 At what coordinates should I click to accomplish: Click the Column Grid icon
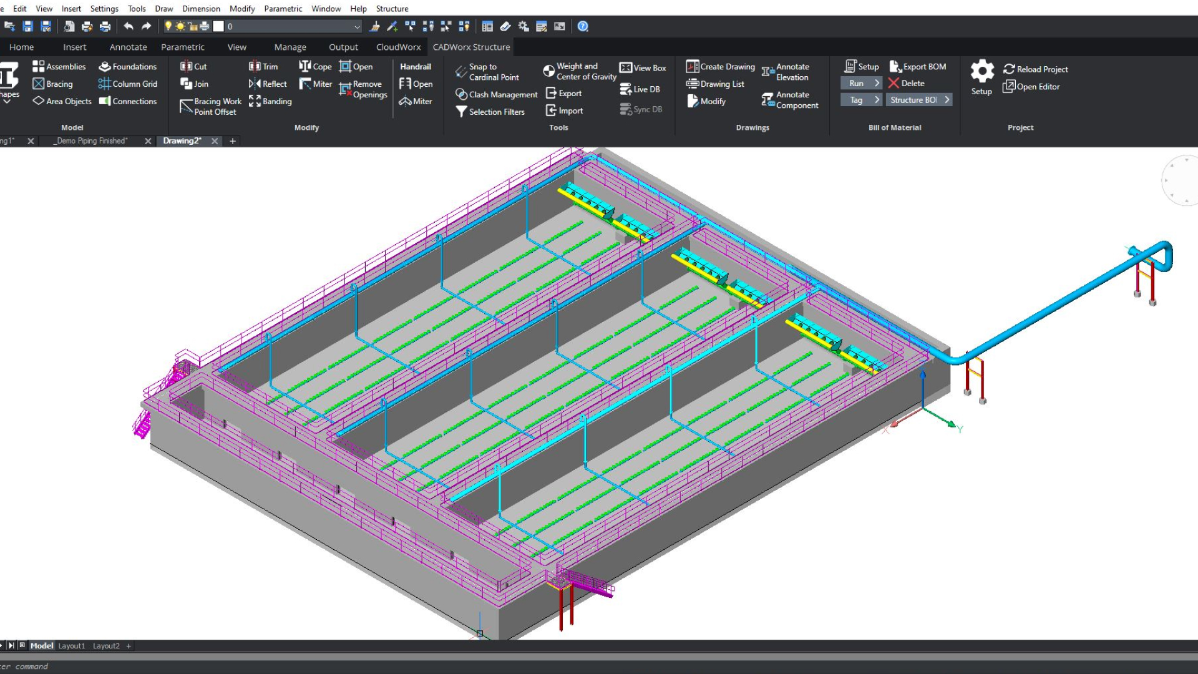point(104,84)
